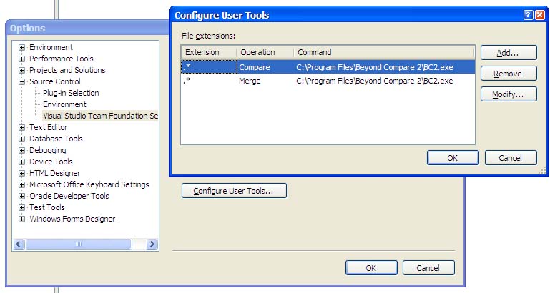The image size is (555, 293).
Task: Select the Database Tools label
Action: click(56, 139)
